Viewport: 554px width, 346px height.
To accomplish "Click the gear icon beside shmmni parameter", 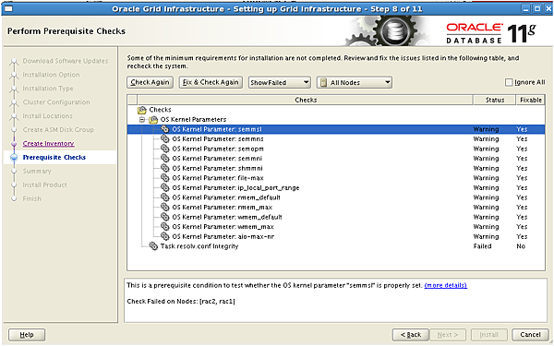I will [x=164, y=168].
